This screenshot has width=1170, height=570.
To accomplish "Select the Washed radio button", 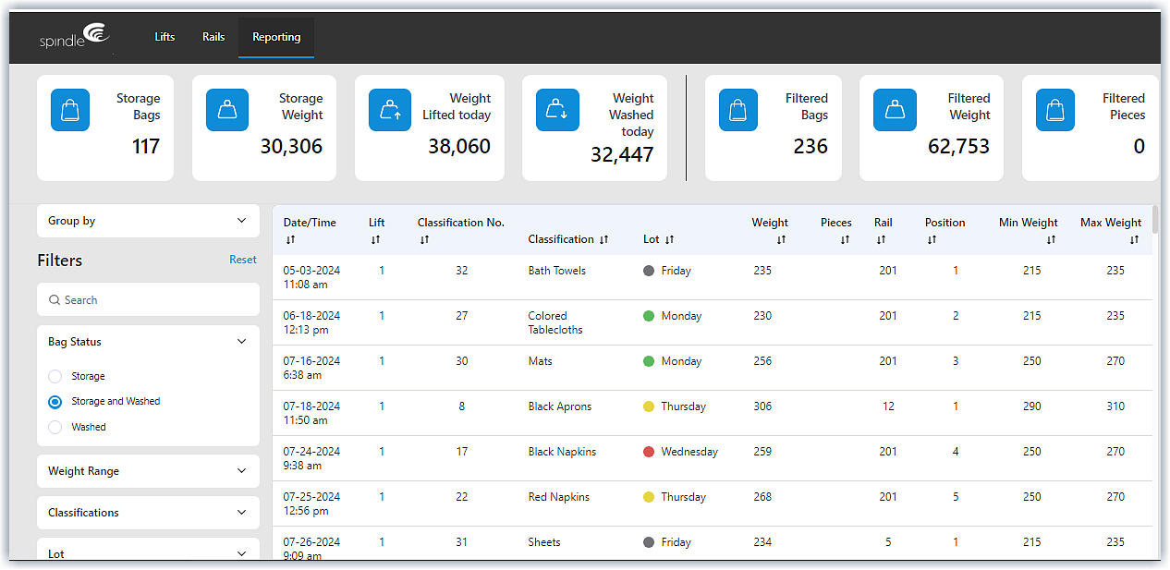I will [x=55, y=427].
